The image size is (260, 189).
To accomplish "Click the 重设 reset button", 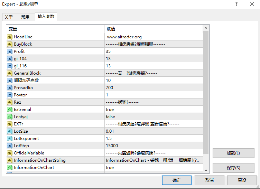I will tap(242, 180).
